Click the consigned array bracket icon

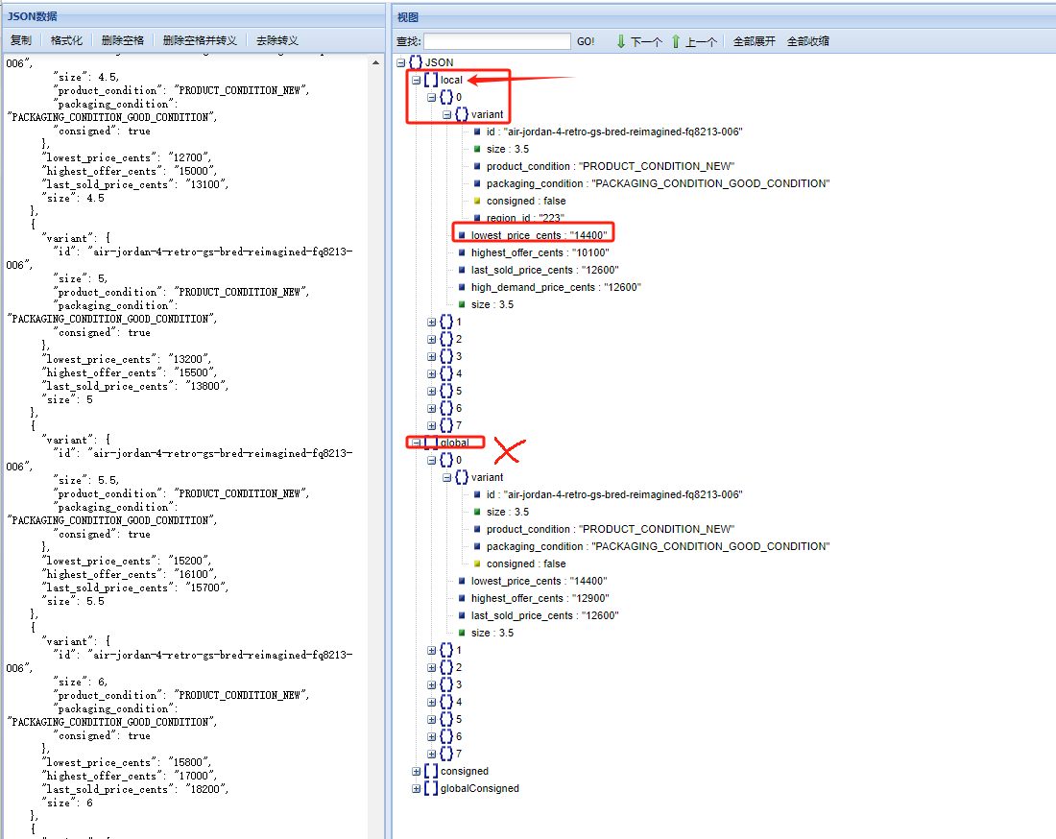click(431, 771)
